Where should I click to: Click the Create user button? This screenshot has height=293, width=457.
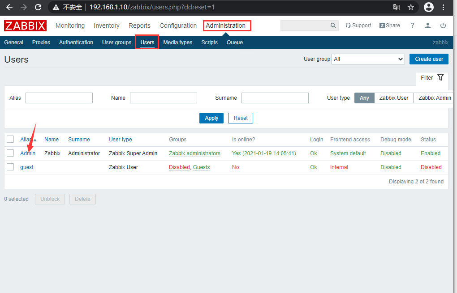tap(429, 59)
